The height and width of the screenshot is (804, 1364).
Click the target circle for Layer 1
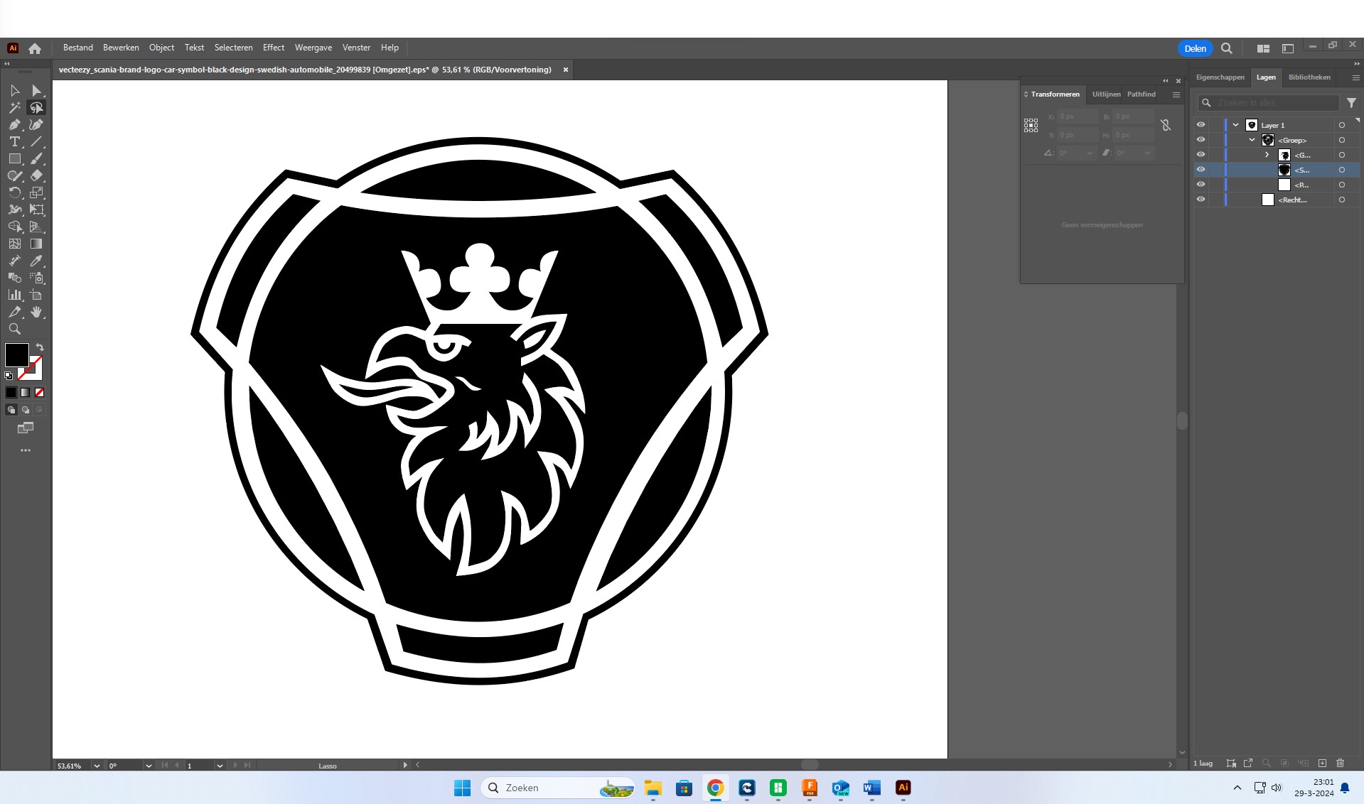(1342, 125)
